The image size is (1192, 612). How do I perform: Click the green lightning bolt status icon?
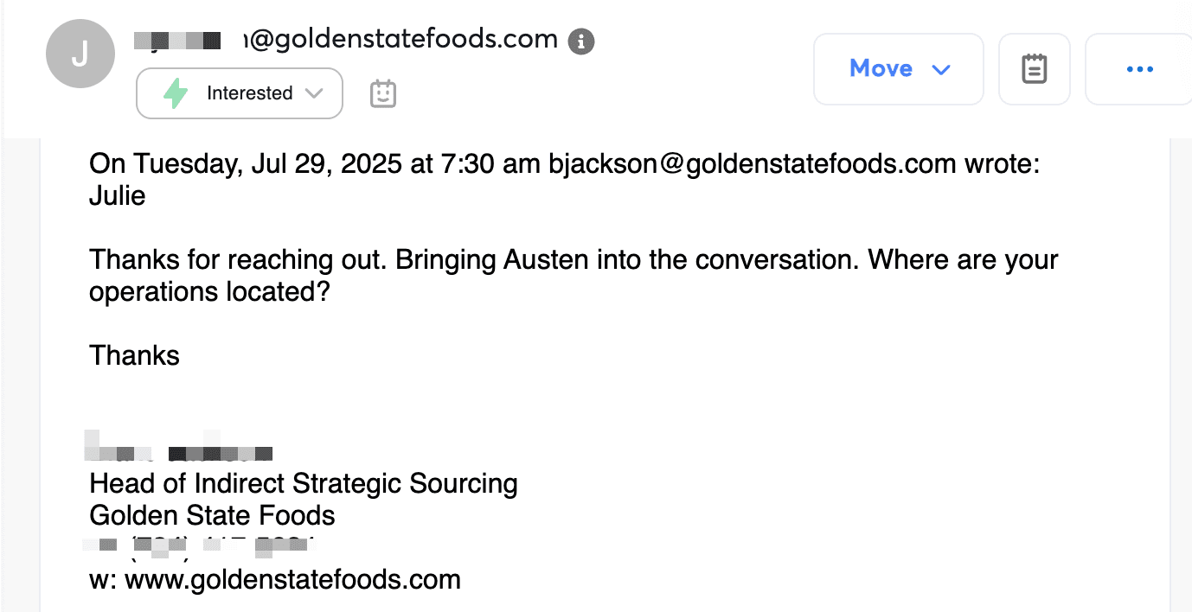click(x=176, y=93)
